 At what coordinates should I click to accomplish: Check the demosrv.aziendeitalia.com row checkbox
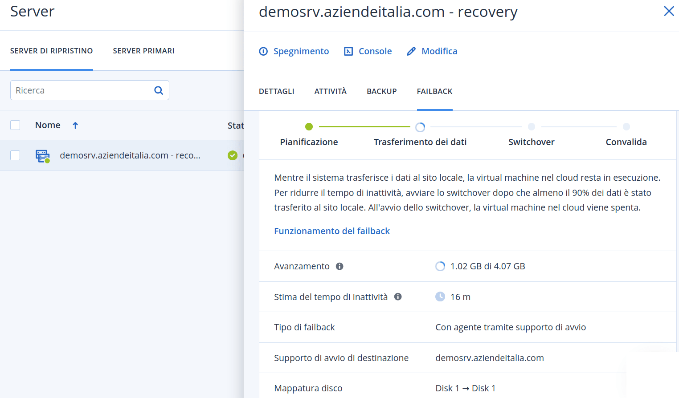(x=15, y=155)
